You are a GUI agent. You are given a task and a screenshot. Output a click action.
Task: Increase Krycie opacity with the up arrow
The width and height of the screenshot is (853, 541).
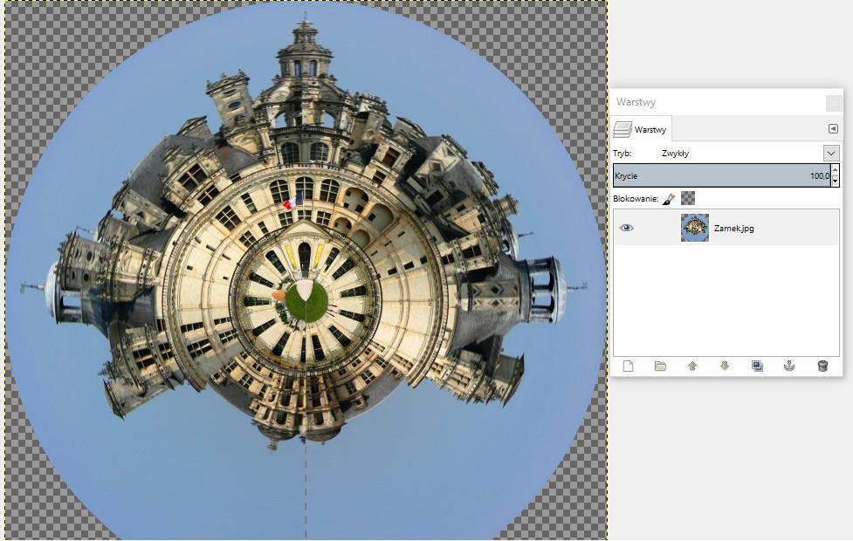tap(835, 170)
